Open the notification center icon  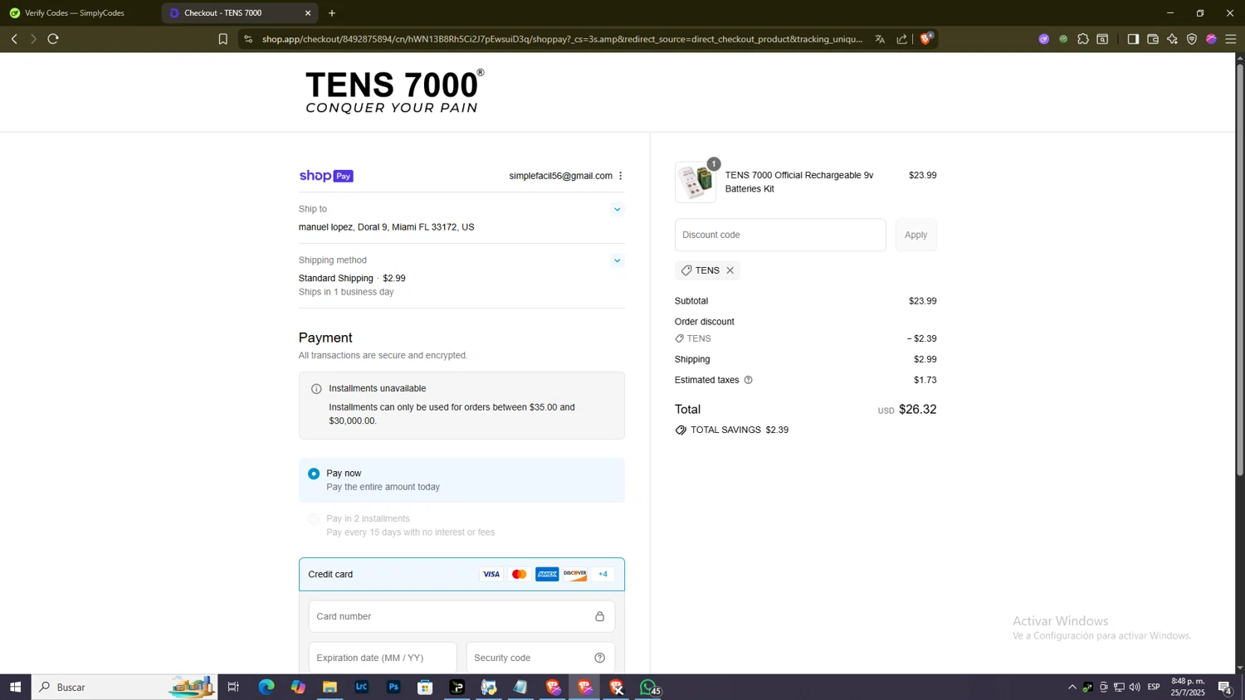coord(1224,687)
